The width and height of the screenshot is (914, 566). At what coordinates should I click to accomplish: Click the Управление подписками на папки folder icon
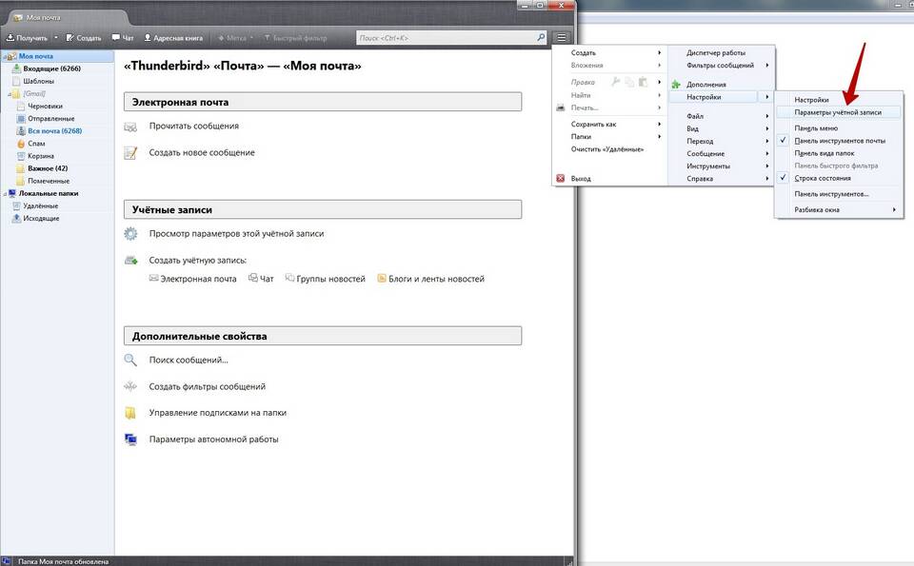(130, 413)
